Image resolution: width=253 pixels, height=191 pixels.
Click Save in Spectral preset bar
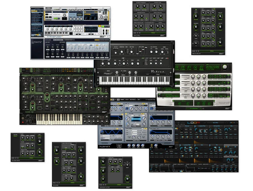135,33
